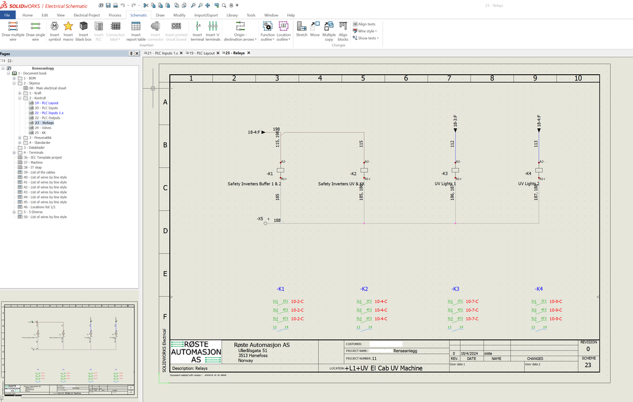Click the -K1 relay coil symbol
The height and width of the screenshot is (402, 633).
(x=281, y=170)
